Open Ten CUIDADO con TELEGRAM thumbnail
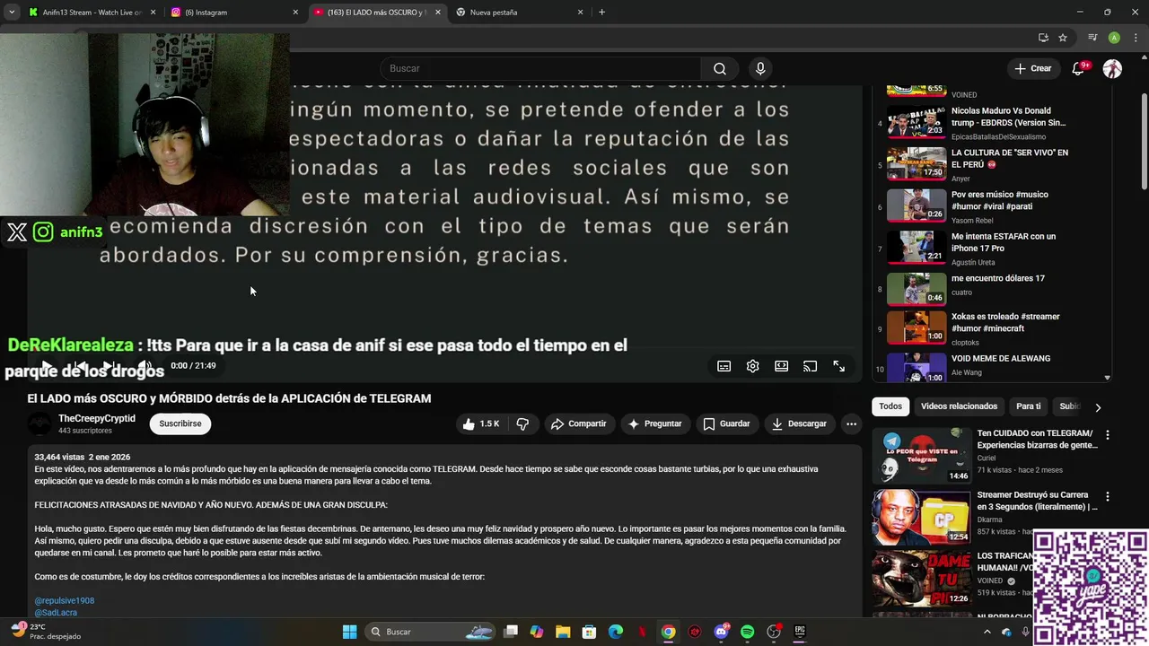This screenshot has height=646, width=1149. (x=921, y=455)
